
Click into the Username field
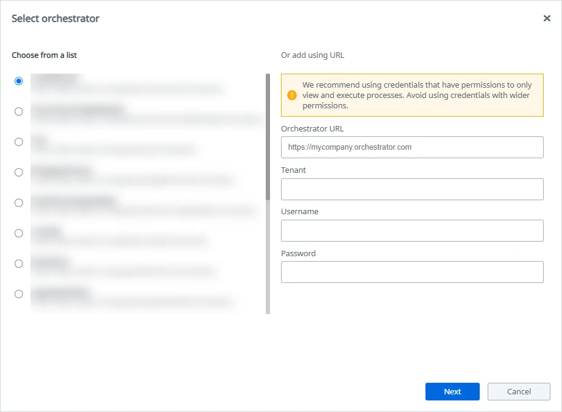(412, 231)
